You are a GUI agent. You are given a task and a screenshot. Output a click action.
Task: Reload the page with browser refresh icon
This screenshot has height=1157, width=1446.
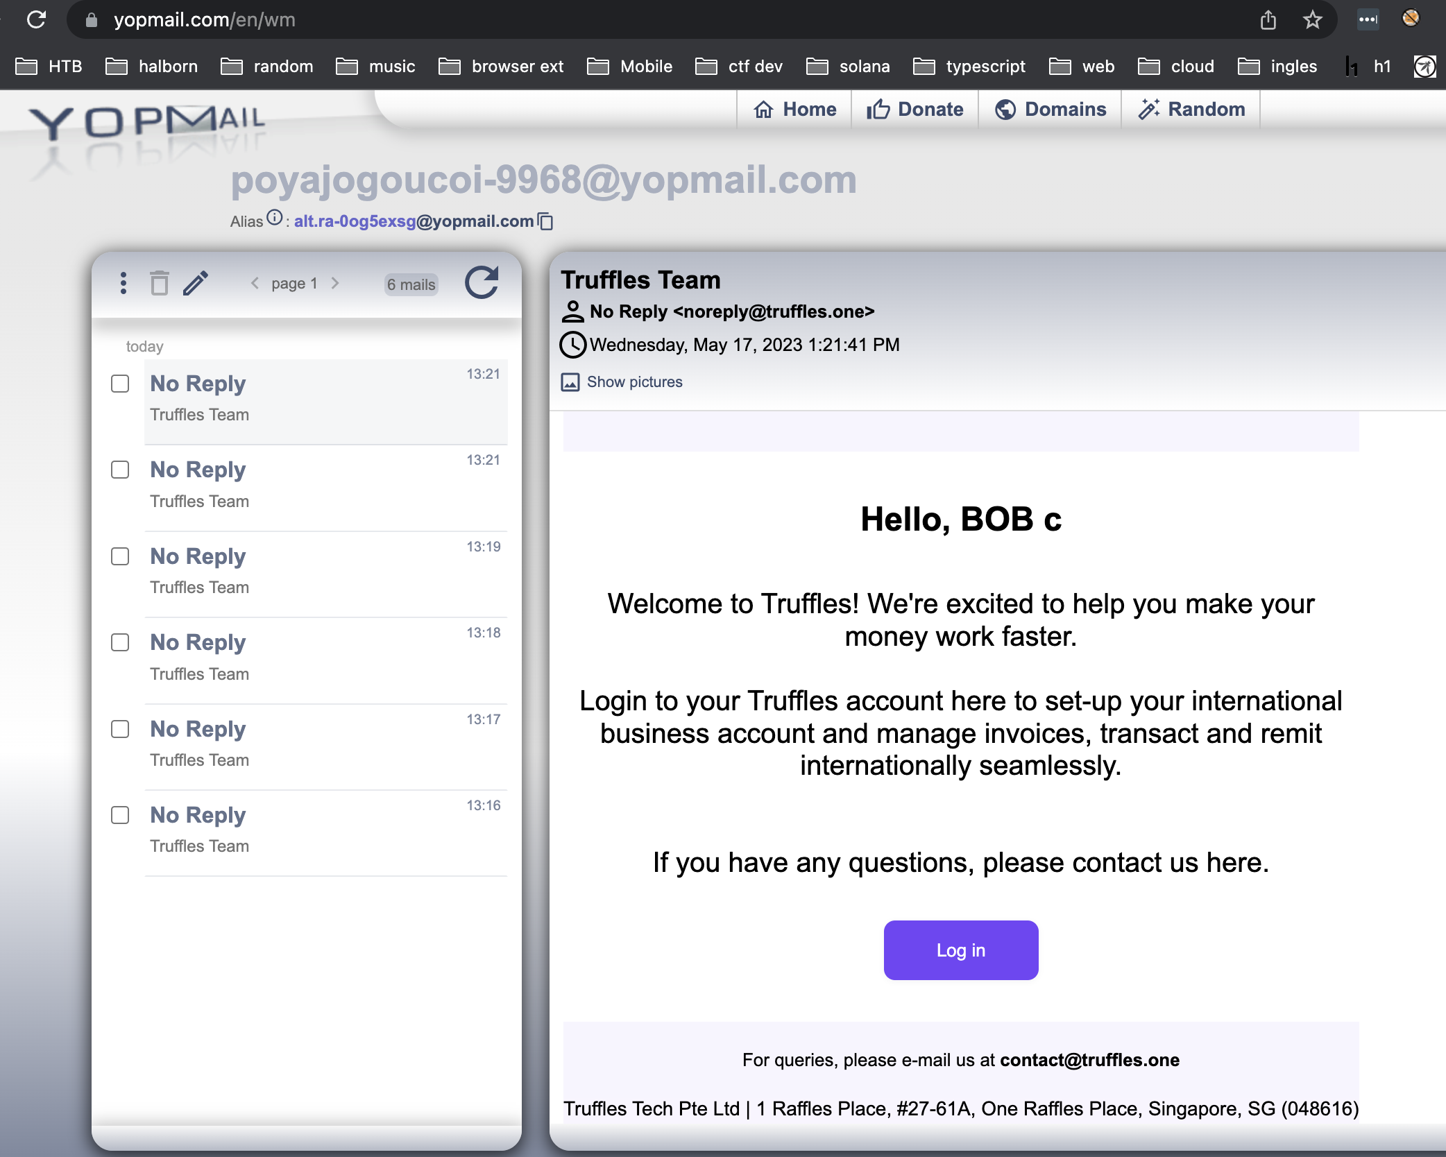tap(36, 19)
